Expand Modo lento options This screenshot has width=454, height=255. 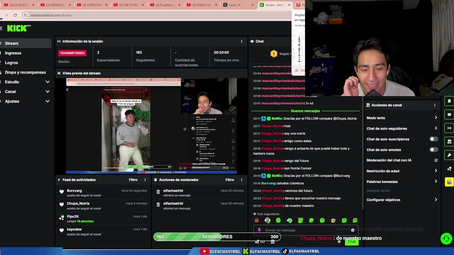tap(436, 118)
